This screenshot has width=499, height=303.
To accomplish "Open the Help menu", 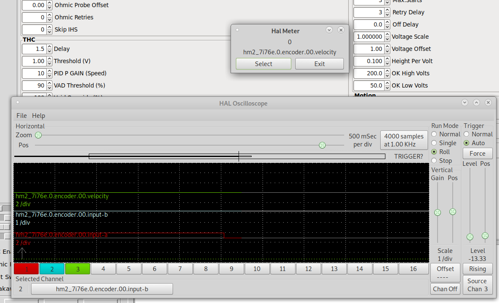I will 39,116.
